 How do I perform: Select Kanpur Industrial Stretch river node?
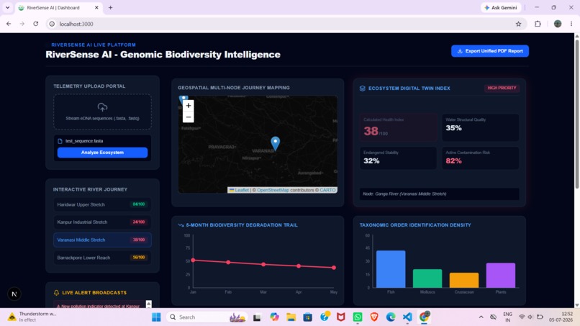click(102, 222)
